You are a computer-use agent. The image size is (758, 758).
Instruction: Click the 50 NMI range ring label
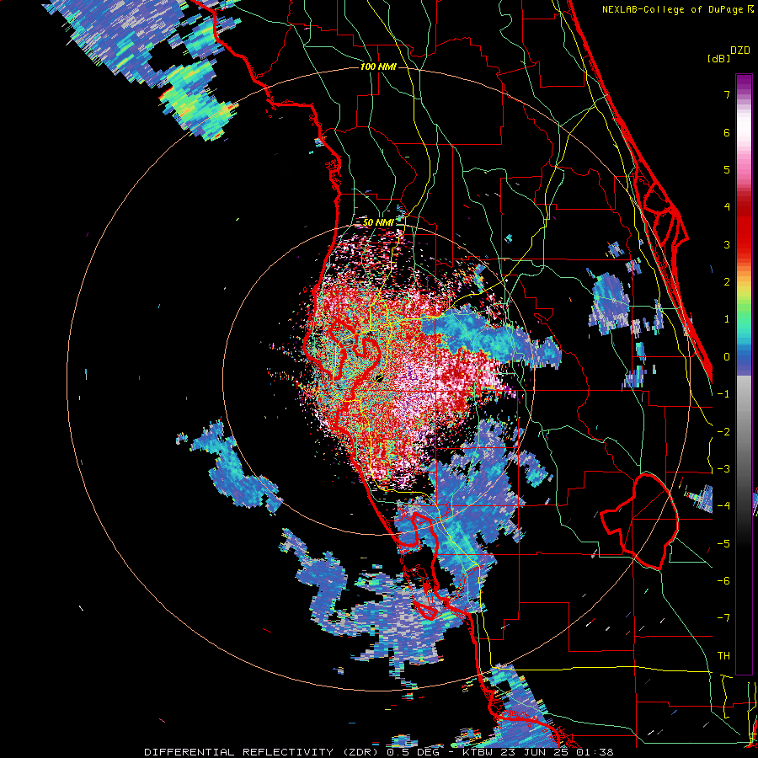pyautogui.click(x=378, y=222)
